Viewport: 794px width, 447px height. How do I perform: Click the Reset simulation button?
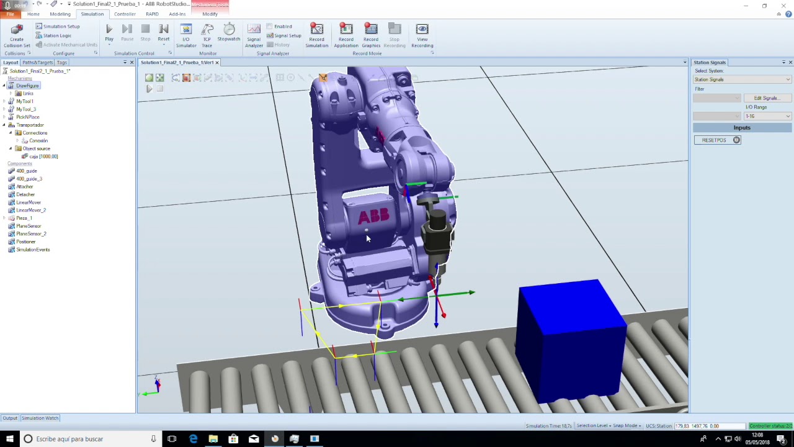164,33
